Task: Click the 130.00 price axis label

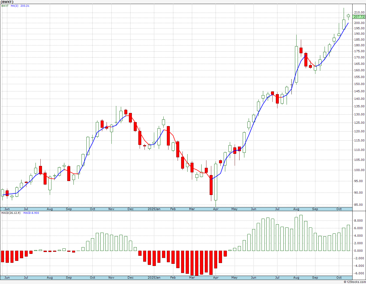Action: (359, 114)
